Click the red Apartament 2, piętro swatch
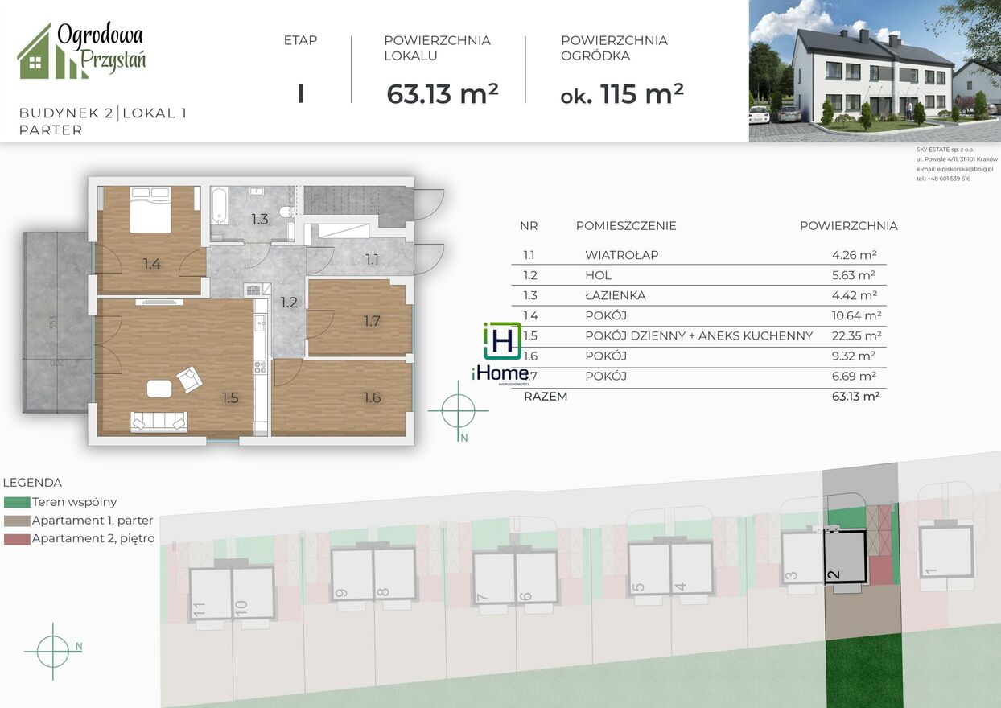 tap(17, 539)
